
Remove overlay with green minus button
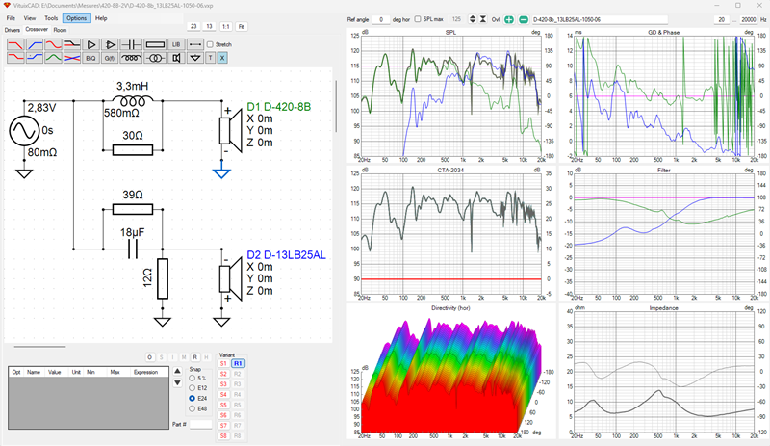click(x=524, y=19)
